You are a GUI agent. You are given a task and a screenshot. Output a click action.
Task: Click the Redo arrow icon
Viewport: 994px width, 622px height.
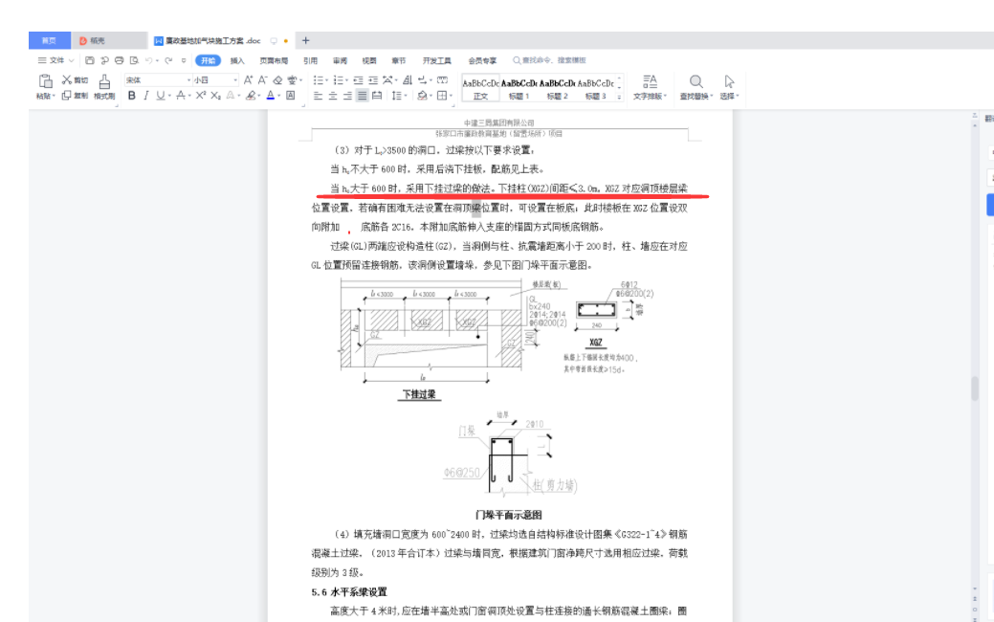tap(168, 60)
